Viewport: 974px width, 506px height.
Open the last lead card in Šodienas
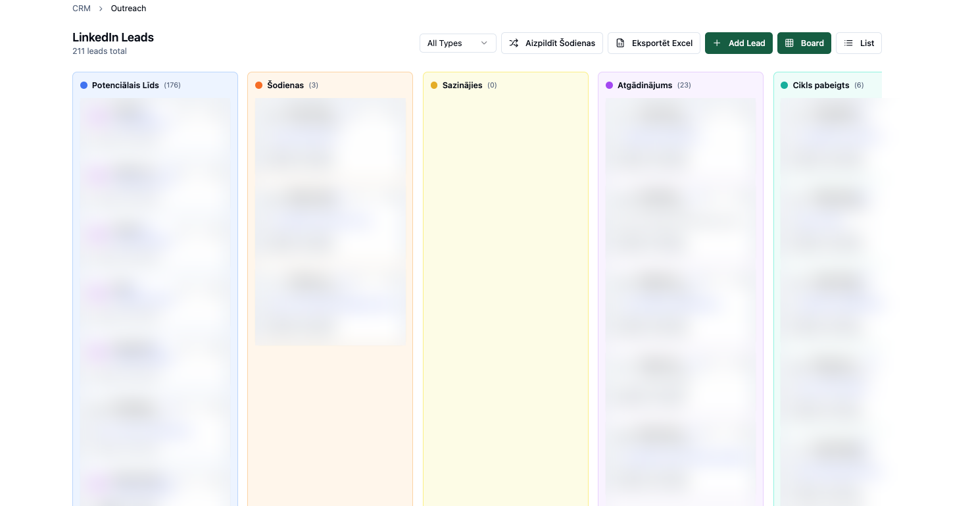[330, 304]
